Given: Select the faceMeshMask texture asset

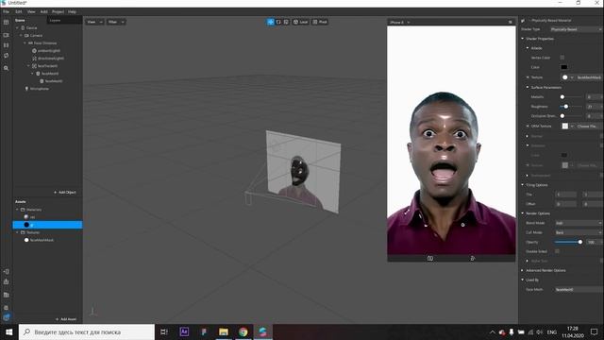Looking at the screenshot, I should point(42,240).
